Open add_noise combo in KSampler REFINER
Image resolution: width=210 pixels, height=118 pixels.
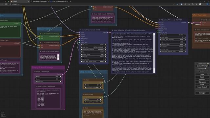pos(173,35)
